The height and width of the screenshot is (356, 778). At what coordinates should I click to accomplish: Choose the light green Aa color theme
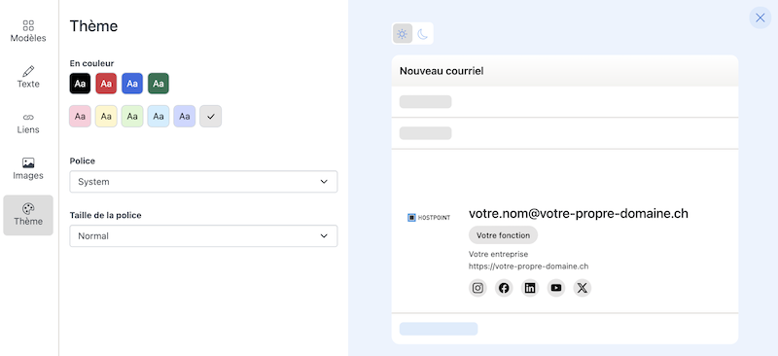(132, 116)
